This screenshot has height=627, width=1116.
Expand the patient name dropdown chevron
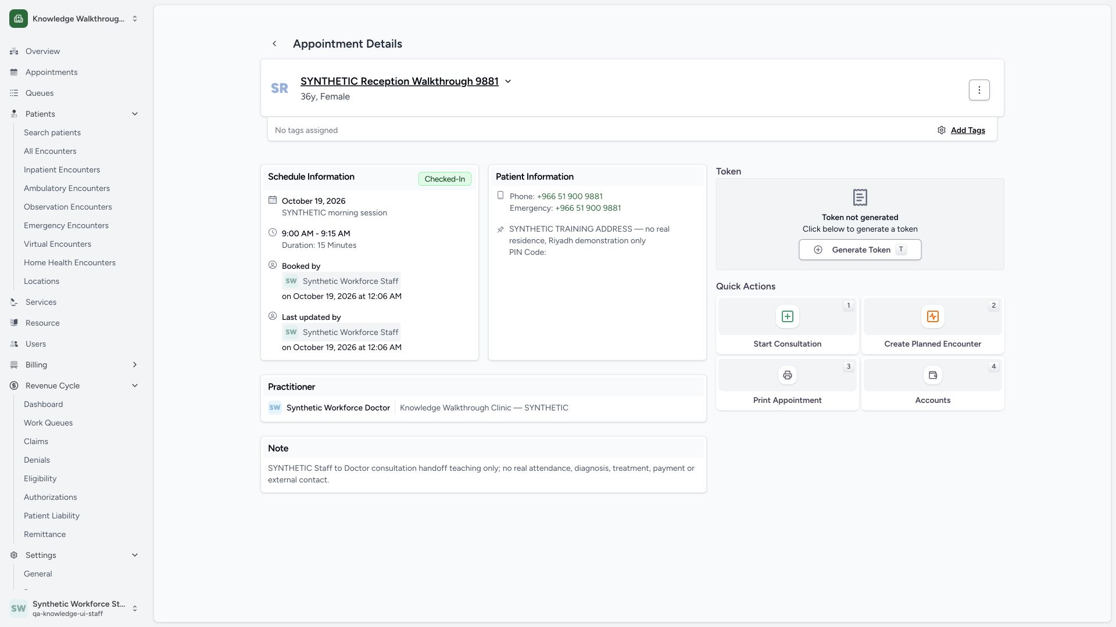pos(508,81)
